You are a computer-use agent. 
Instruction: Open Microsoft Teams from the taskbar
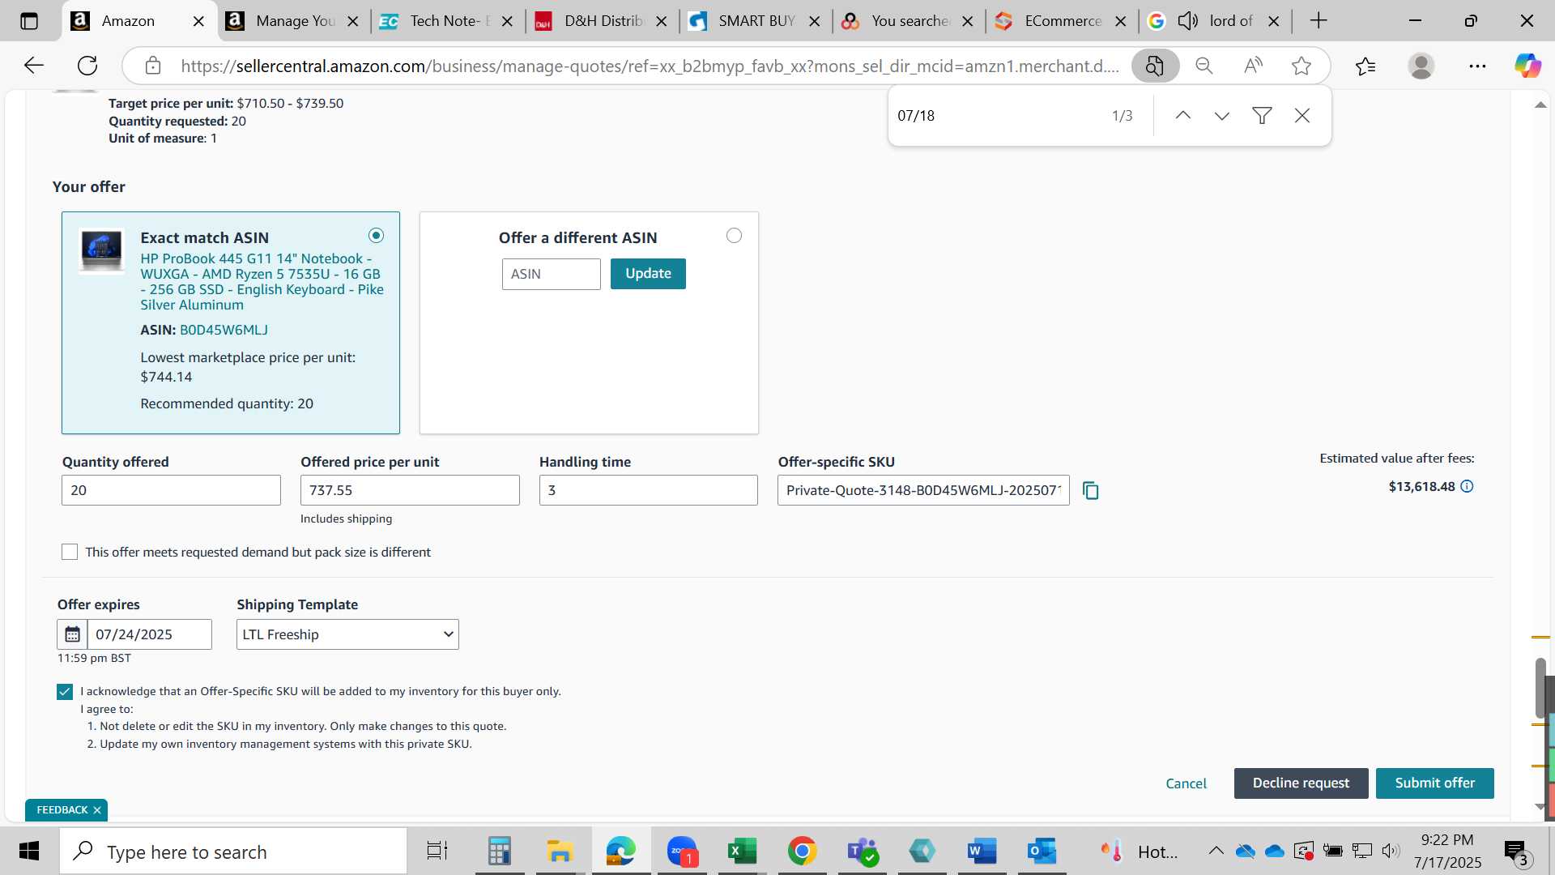[863, 852]
